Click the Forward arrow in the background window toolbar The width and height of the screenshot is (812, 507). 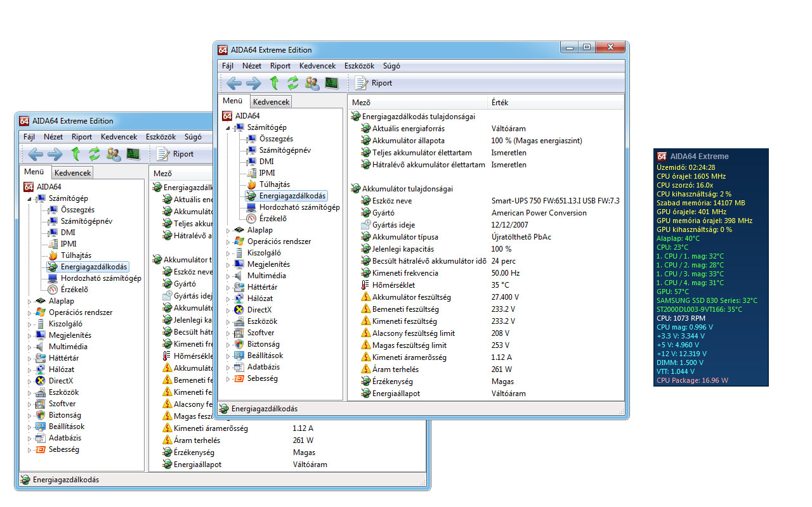[55, 154]
